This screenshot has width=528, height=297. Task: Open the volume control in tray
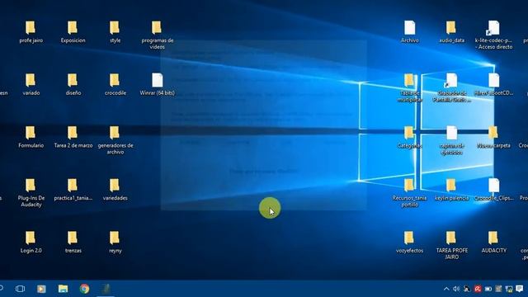(x=456, y=289)
